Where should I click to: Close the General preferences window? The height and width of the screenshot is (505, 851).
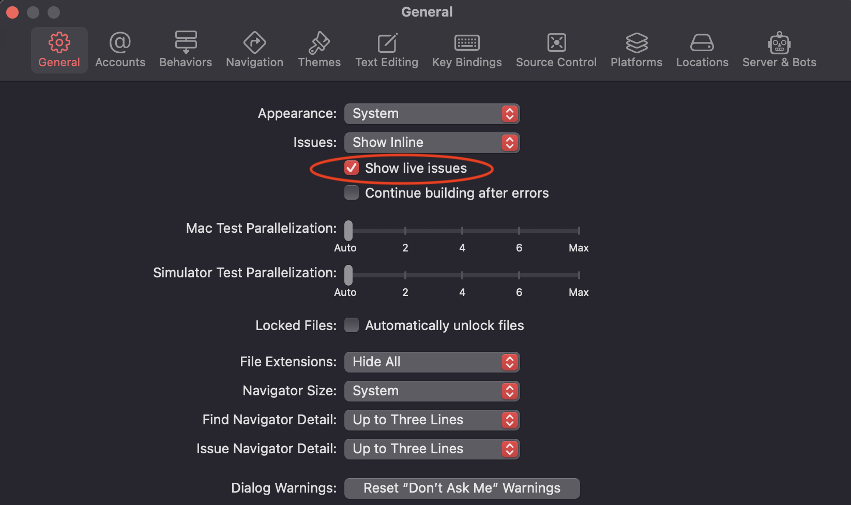(x=12, y=12)
